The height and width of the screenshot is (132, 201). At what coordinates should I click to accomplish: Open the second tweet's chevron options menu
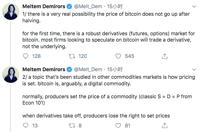tap(194, 70)
